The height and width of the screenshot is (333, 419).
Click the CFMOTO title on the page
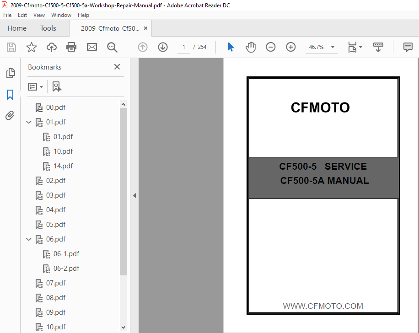point(320,107)
